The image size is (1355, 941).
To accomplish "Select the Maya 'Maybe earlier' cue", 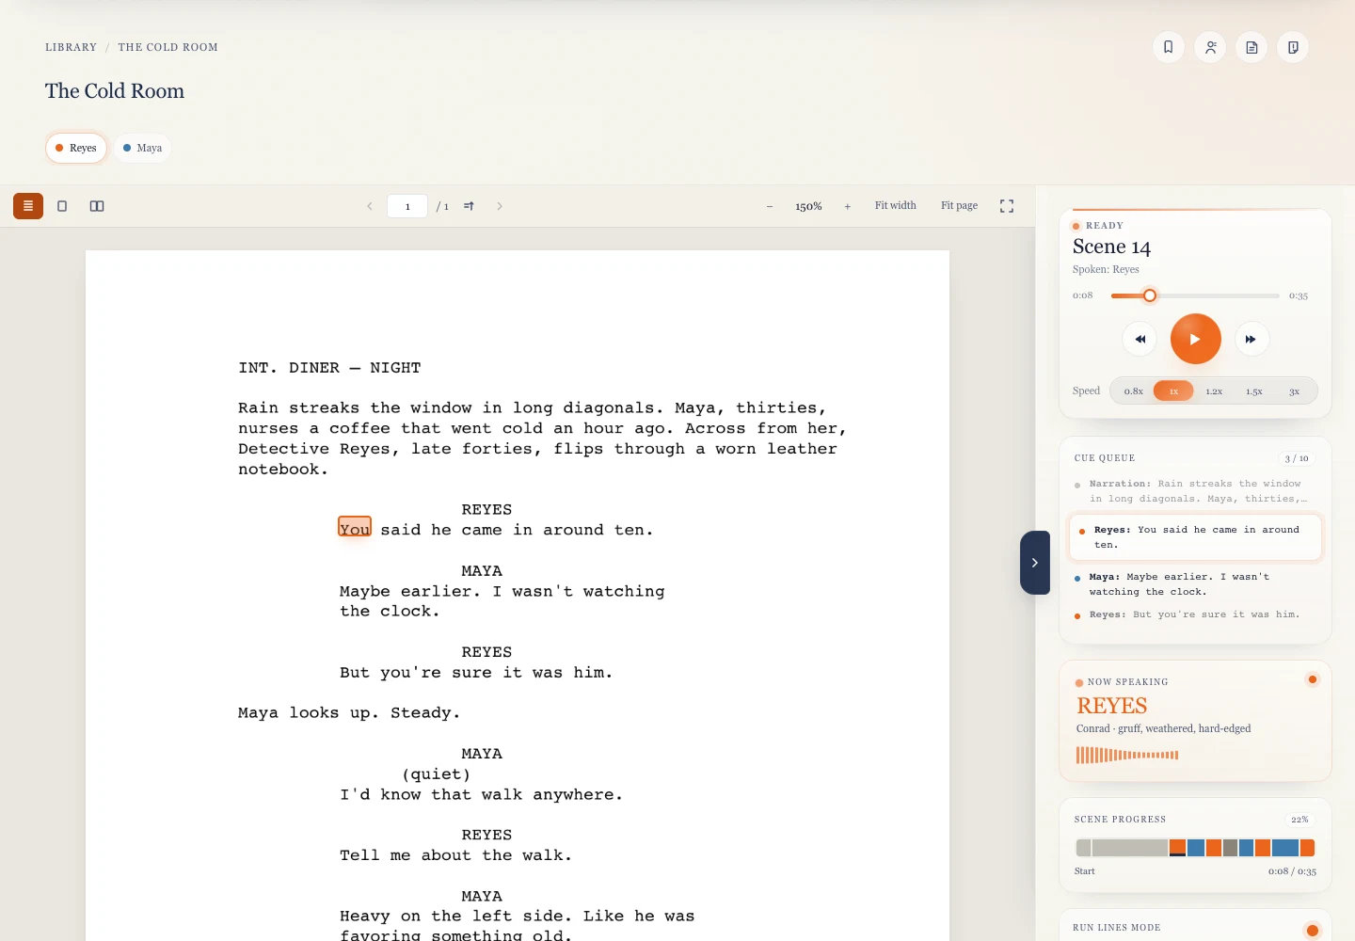I will pos(1195,584).
